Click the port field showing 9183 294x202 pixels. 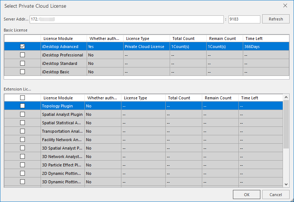(244, 19)
